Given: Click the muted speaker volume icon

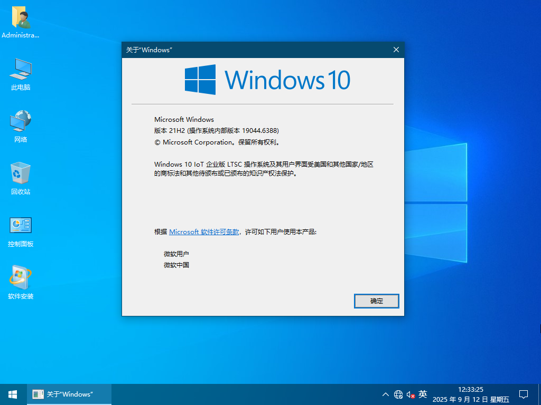Looking at the screenshot, I should (411, 394).
